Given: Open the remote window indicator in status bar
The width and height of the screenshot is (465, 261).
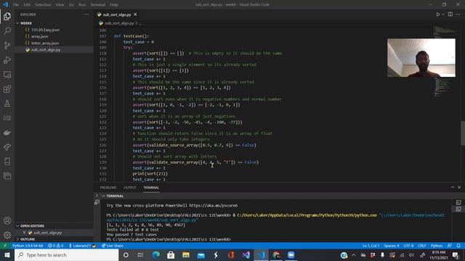Looking at the screenshot, I should (x=5, y=246).
